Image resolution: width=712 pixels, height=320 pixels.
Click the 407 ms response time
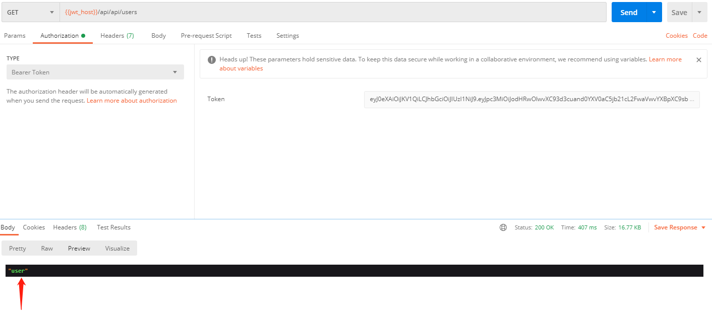587,227
